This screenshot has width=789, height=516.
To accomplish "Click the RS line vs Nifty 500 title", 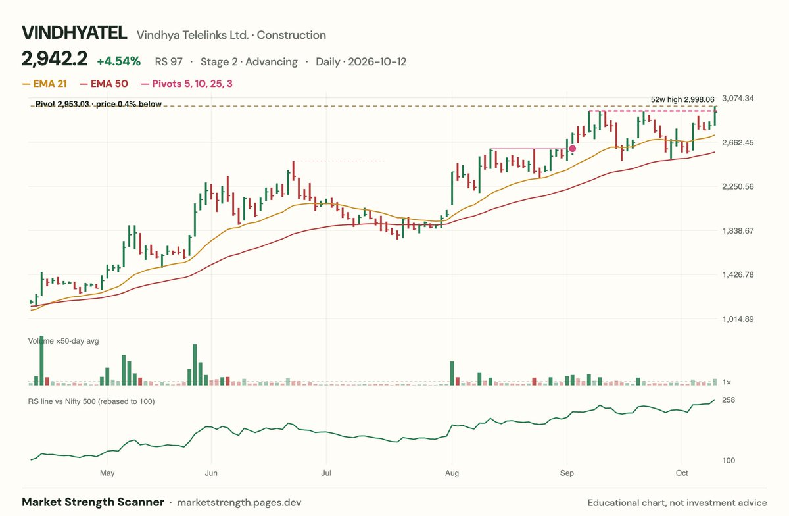I will [x=91, y=401].
